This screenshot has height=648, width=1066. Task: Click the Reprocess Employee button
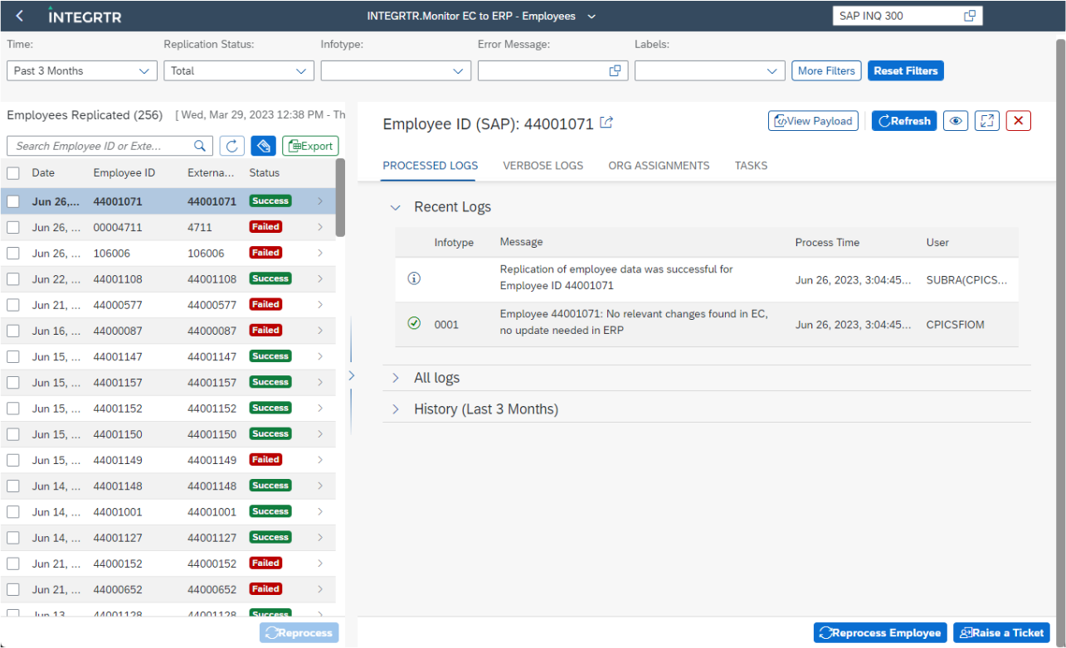[x=880, y=632]
